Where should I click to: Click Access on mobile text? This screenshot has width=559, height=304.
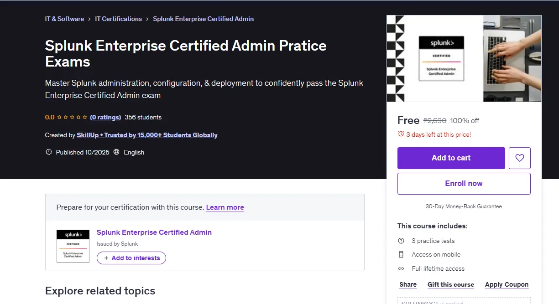pyautogui.click(x=436, y=254)
